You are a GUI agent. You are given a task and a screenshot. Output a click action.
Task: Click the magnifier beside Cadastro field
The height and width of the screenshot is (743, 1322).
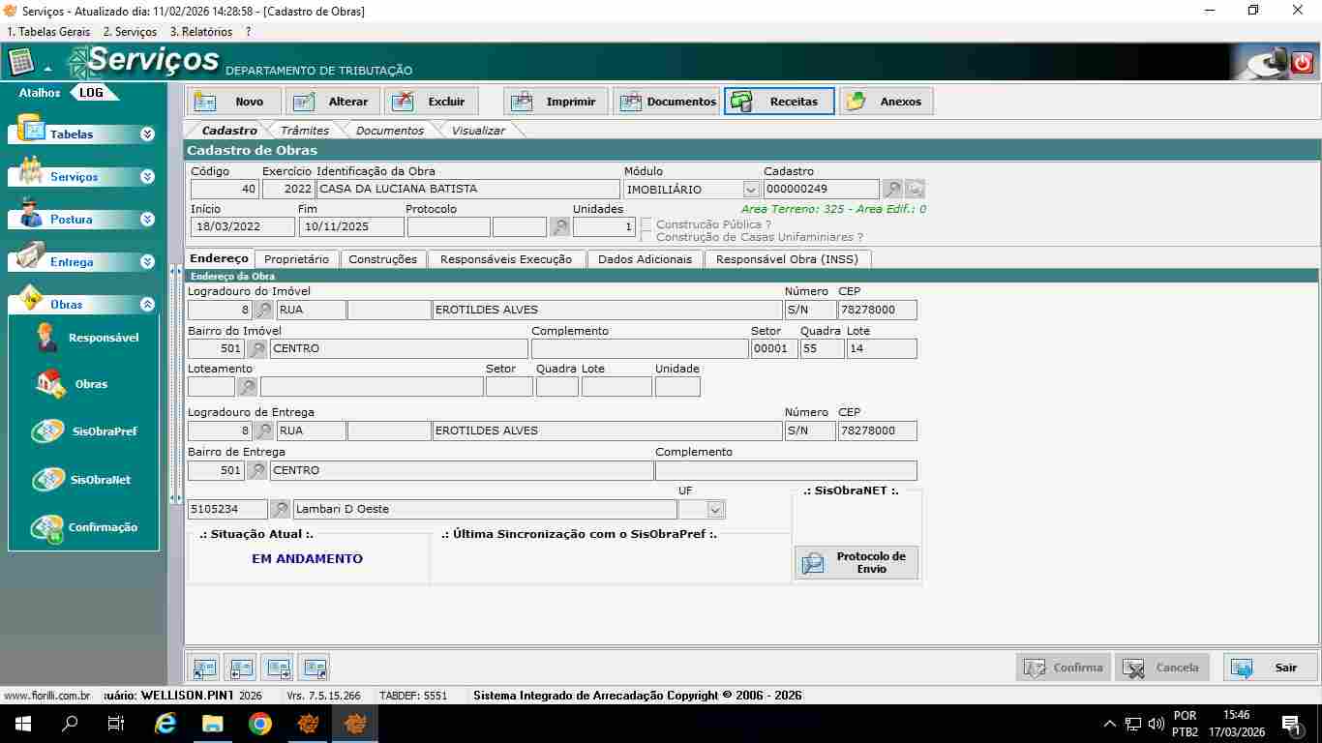tap(892, 190)
